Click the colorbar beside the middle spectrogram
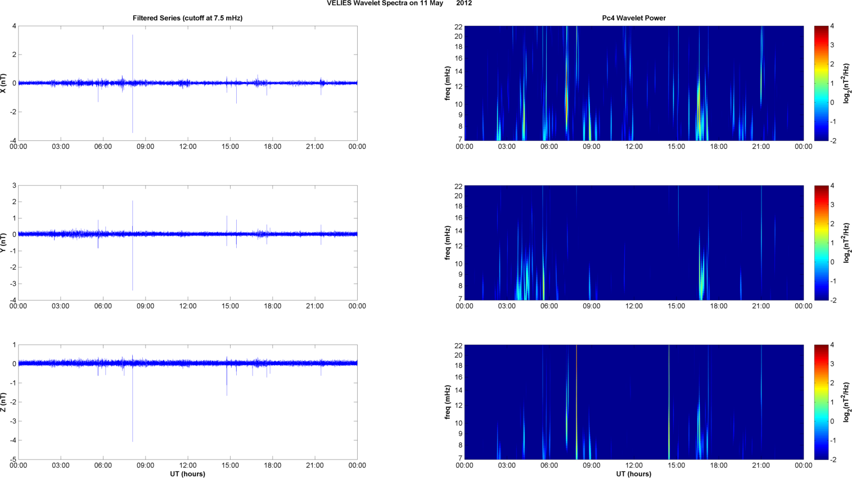The image size is (852, 478). 821,243
